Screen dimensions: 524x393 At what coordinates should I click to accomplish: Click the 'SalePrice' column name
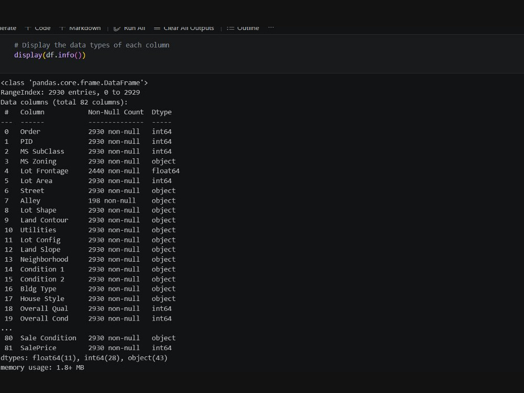click(38, 347)
